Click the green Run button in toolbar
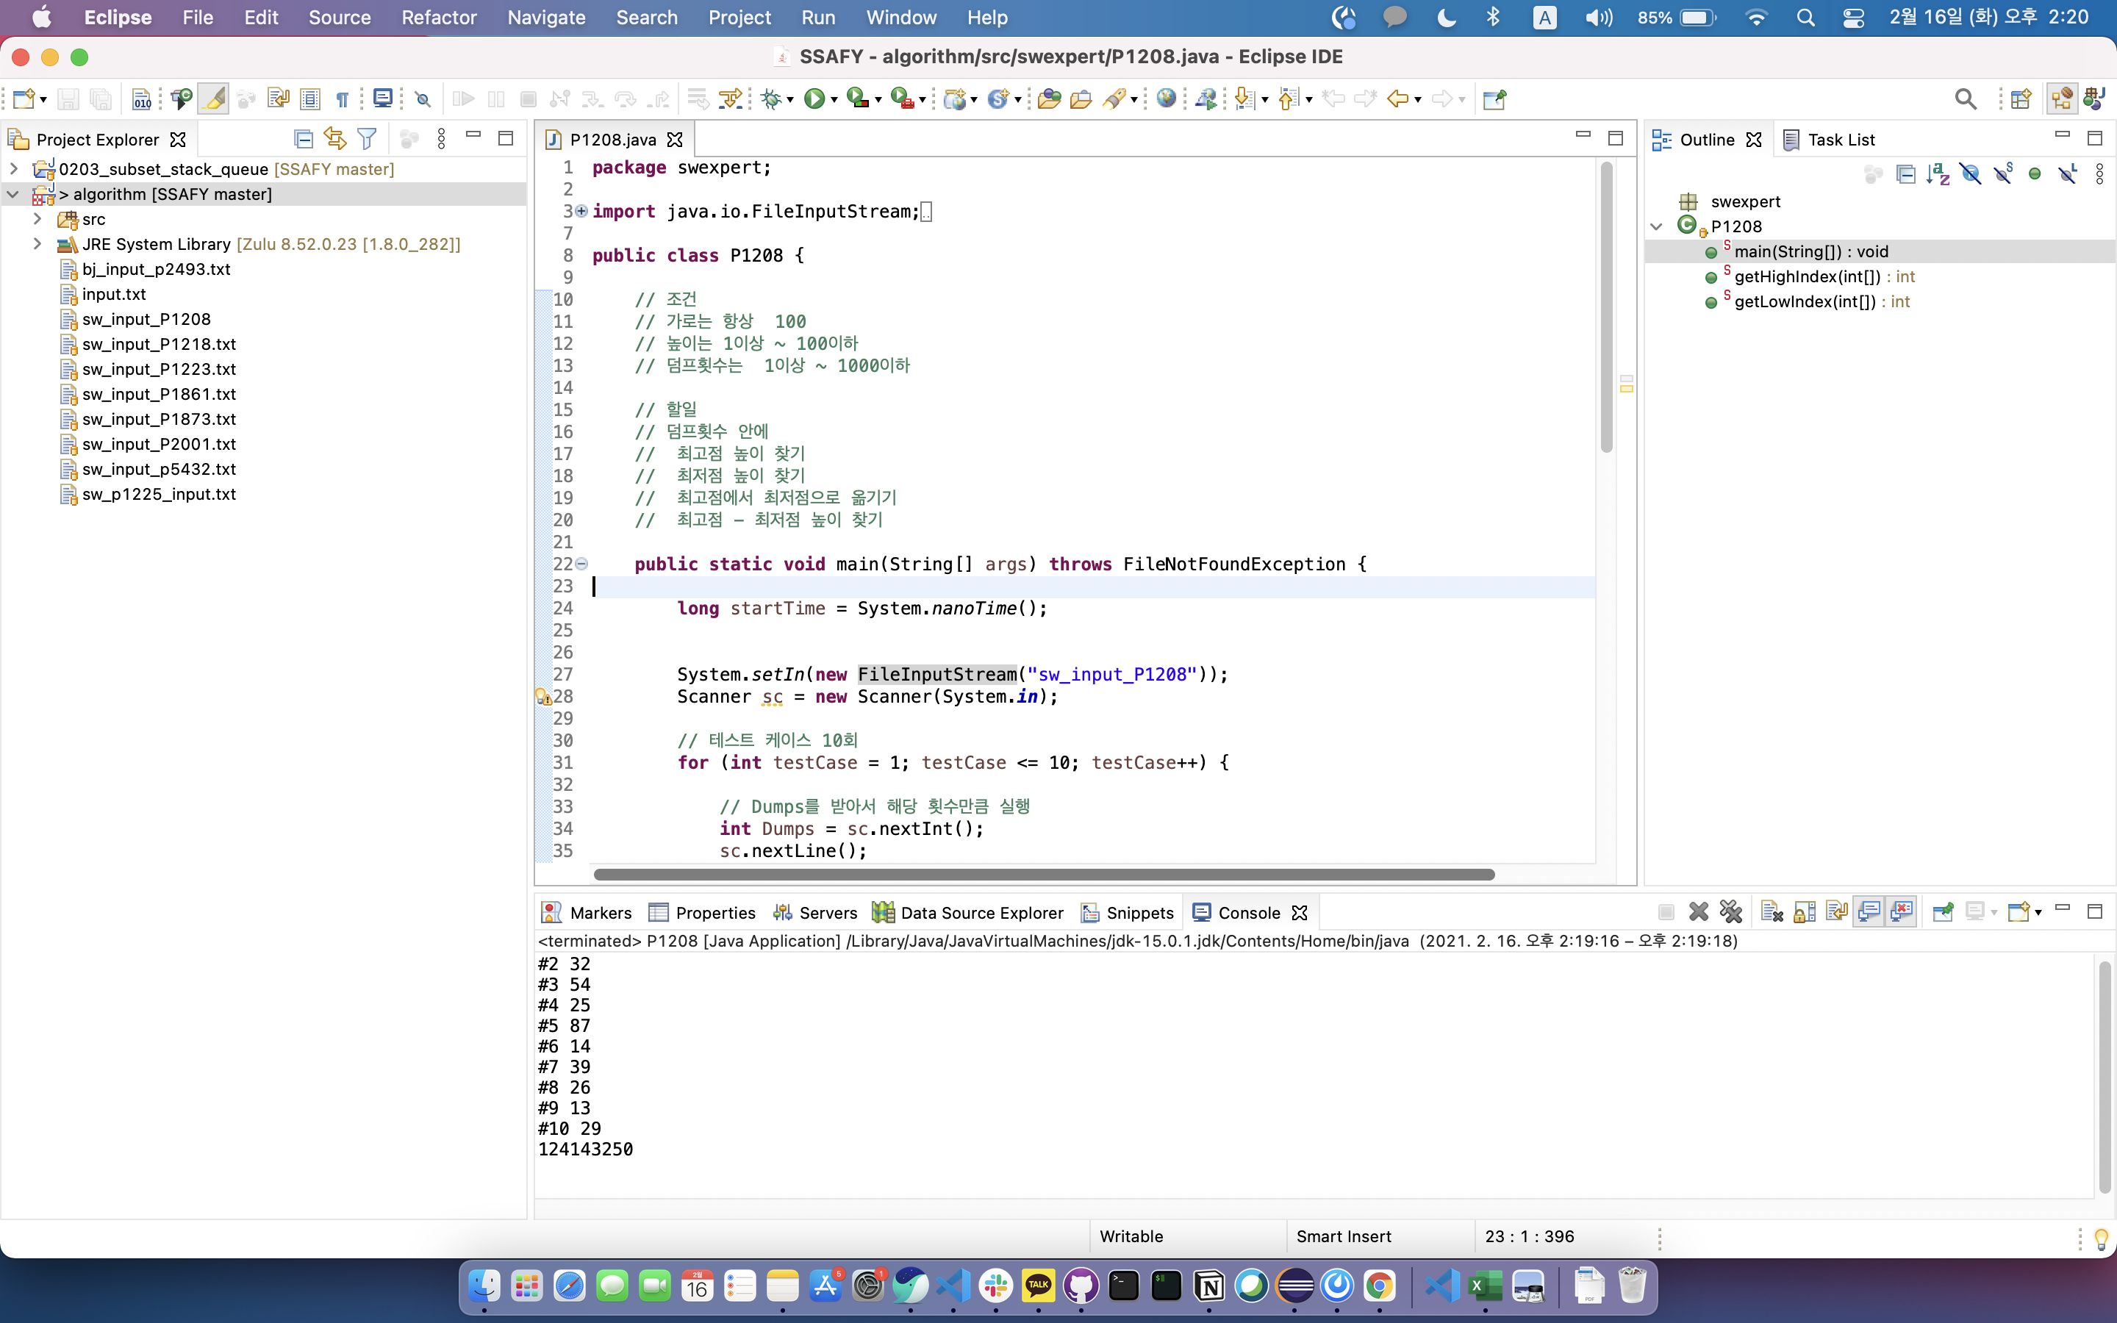Viewport: 2117px width, 1323px height. (x=814, y=99)
